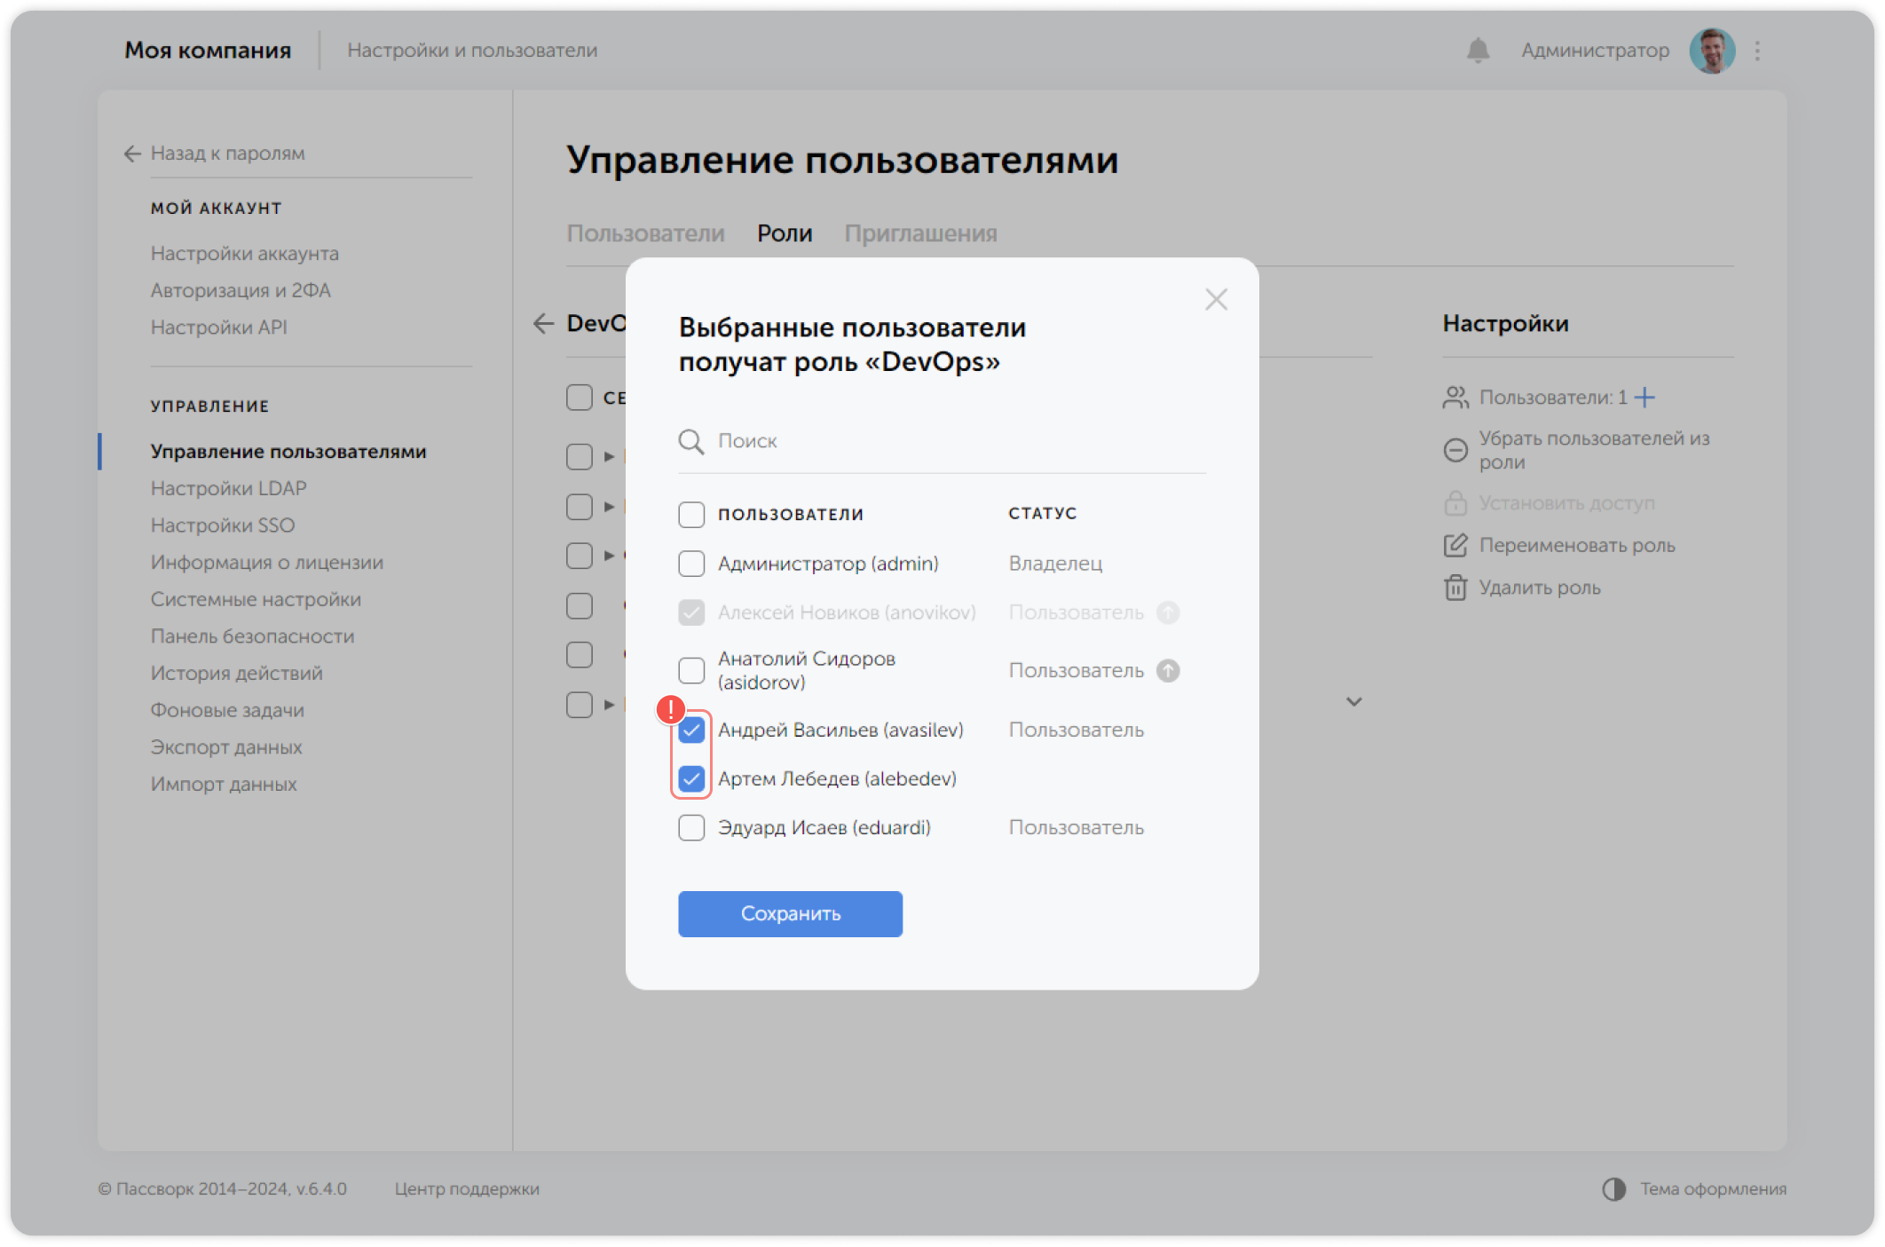Check the checkbox for Администратор (admin)
Viewport: 1885px width, 1247px height.
(691, 563)
